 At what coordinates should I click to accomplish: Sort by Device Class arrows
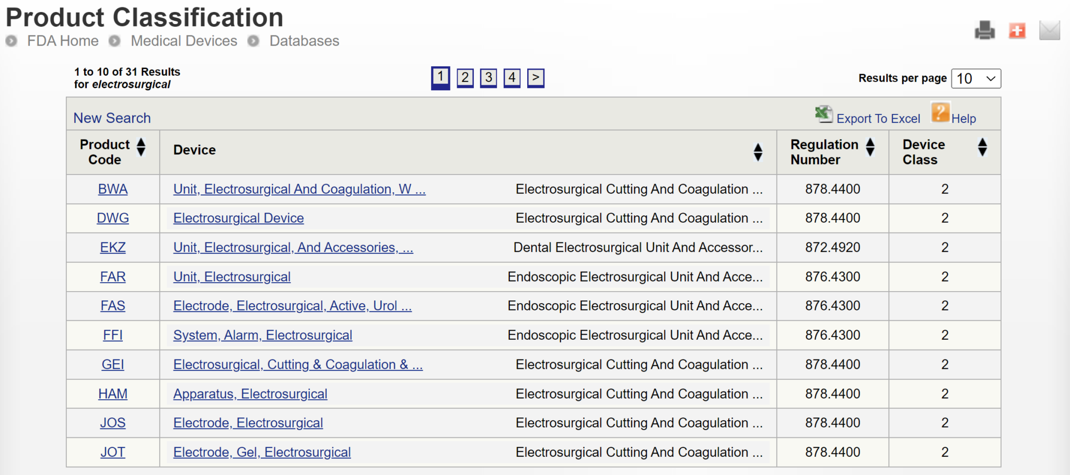pyautogui.click(x=982, y=147)
